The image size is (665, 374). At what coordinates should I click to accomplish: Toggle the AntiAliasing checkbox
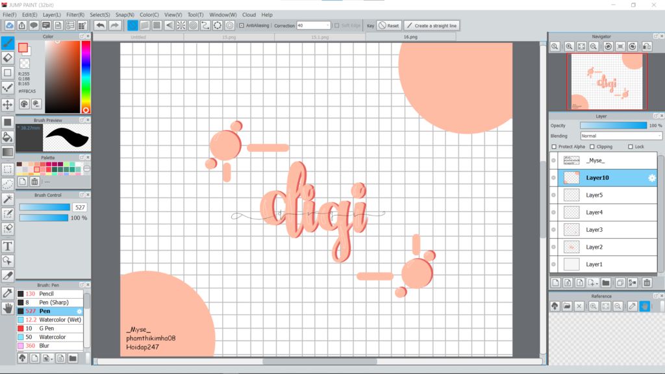[242, 25]
